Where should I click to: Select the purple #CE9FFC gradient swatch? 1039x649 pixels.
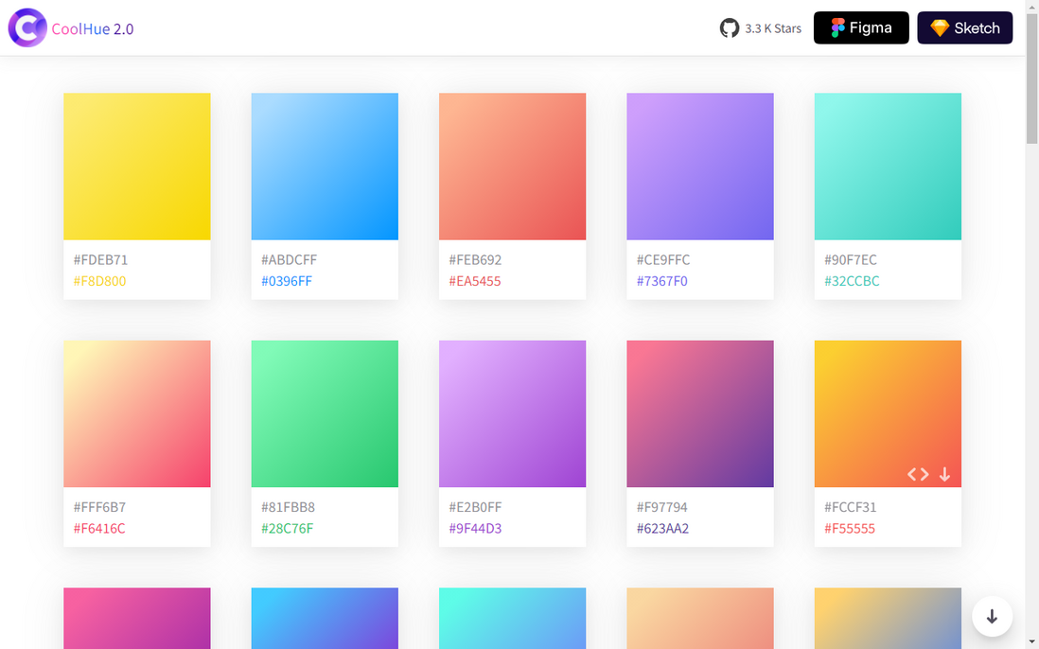(x=700, y=167)
